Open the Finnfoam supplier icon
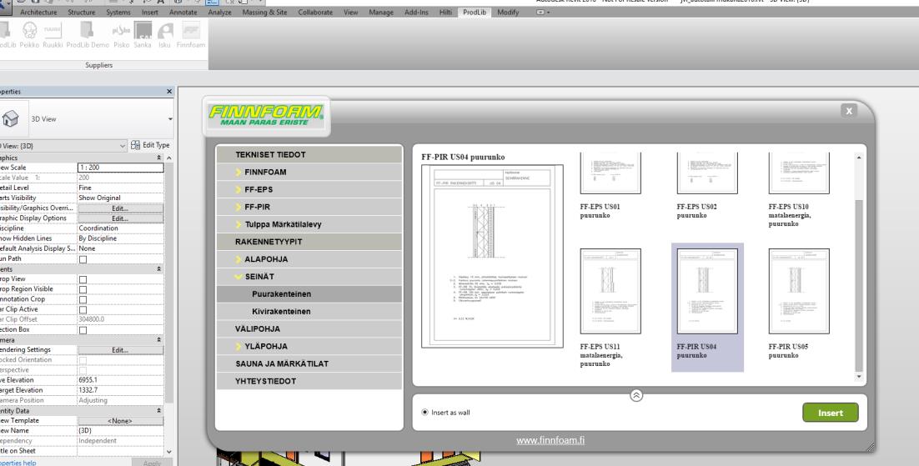Screen dimensions: 919x466 [191, 34]
